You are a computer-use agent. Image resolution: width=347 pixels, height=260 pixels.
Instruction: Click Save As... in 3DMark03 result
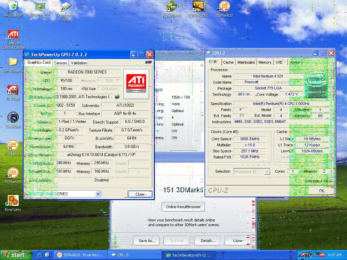tap(147, 241)
